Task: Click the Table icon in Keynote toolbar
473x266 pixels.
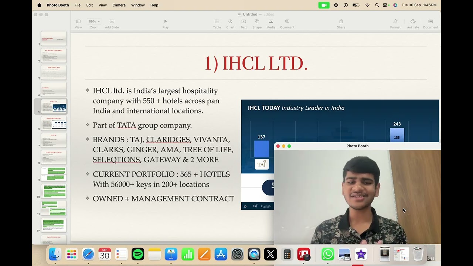Action: pos(217,21)
